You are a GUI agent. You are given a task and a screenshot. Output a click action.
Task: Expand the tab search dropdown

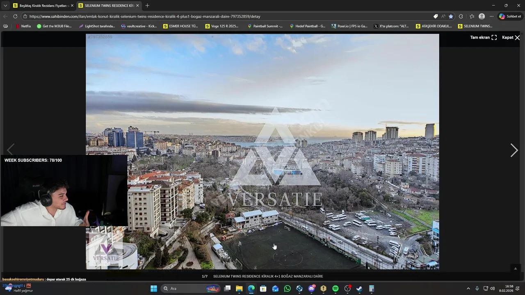(x=5, y=6)
